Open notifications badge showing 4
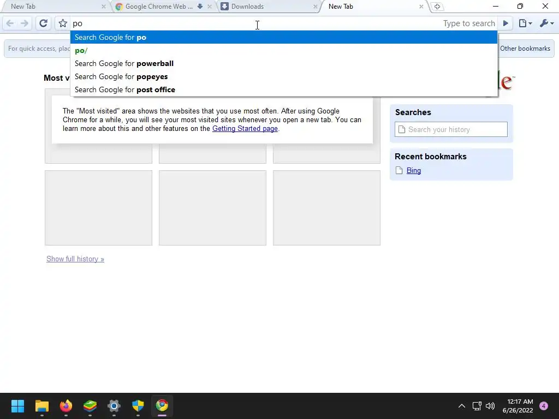Viewport: 559px width, 419px height. [544, 406]
